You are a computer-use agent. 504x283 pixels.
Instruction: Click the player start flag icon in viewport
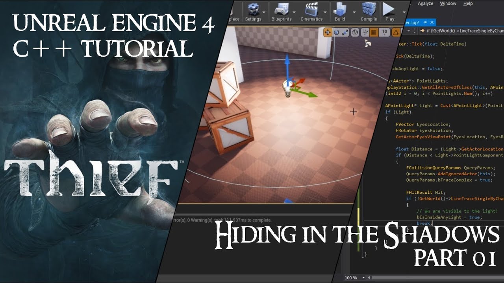[368, 43]
